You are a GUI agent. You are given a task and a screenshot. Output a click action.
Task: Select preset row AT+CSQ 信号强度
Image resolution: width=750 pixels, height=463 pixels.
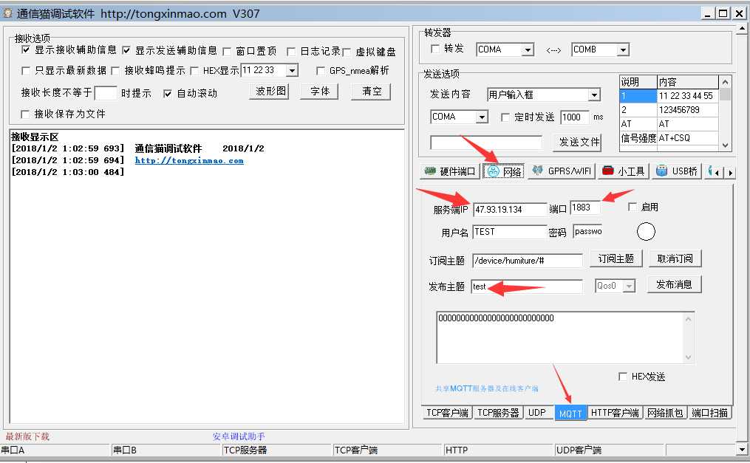(x=669, y=138)
